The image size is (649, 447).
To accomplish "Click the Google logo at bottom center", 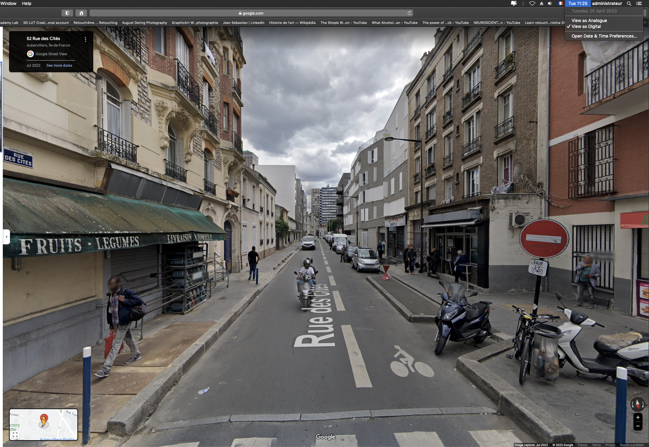I will [x=325, y=437].
